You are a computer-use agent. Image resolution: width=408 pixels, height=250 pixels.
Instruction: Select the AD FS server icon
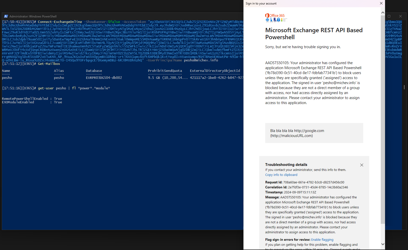[x=275, y=19]
